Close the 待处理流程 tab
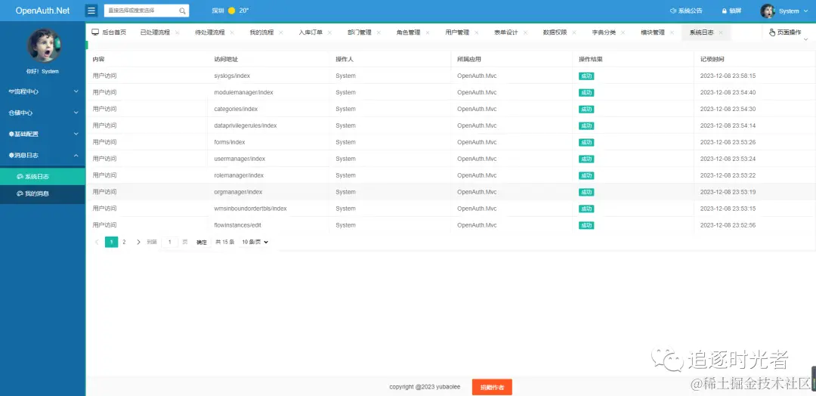The height and width of the screenshot is (396, 816). tap(232, 32)
